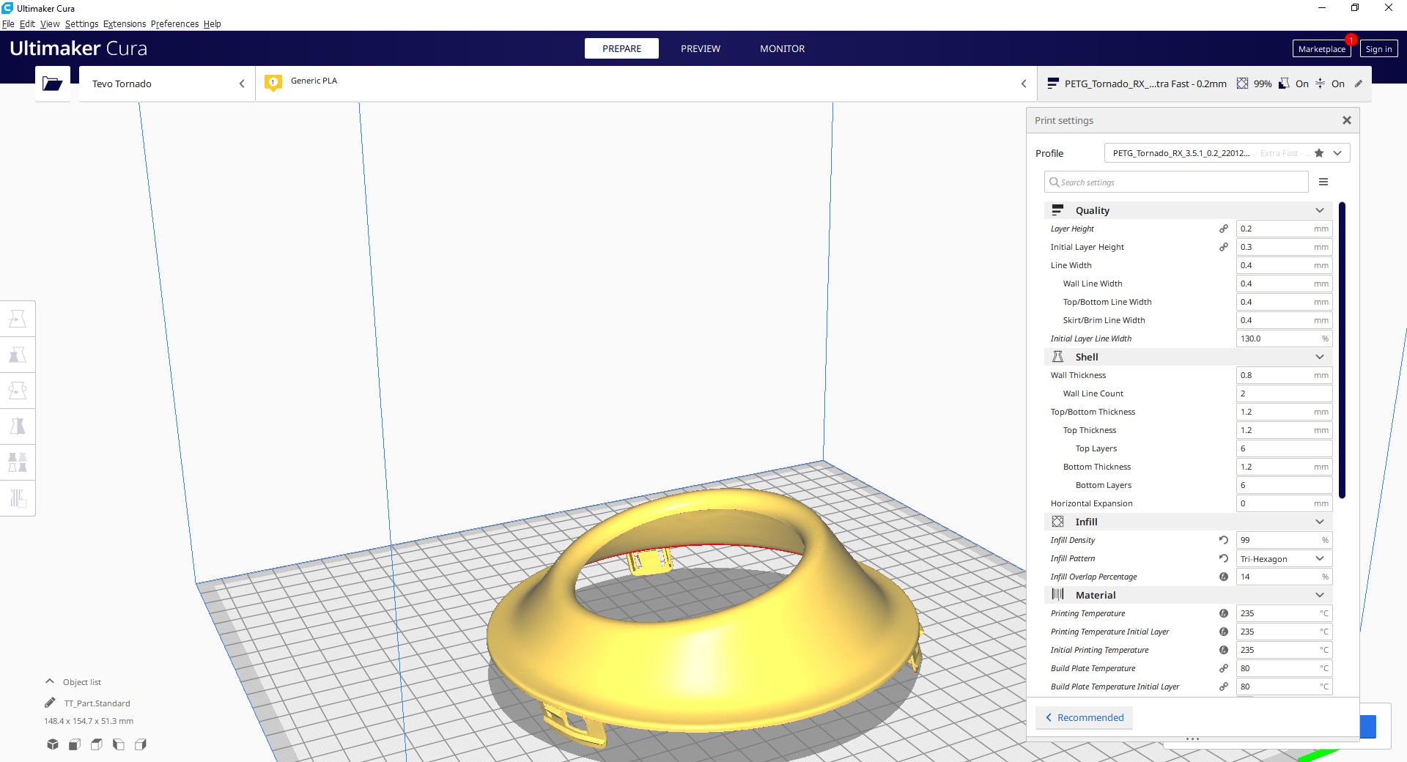Select the Scale tool in left toolbar
1407x762 pixels.
(18, 355)
